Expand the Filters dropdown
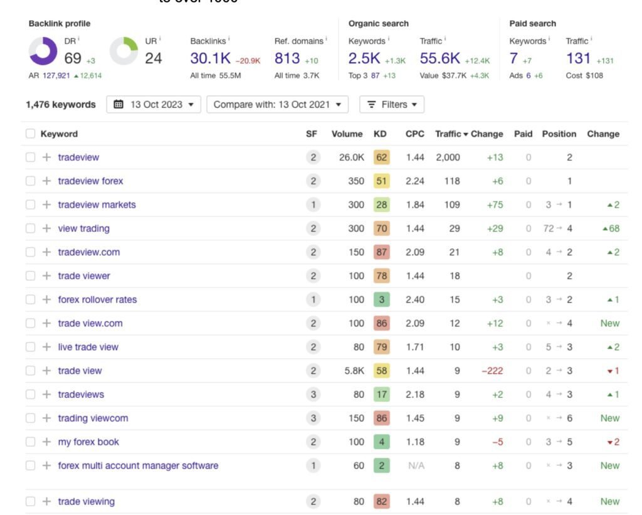This screenshot has width=642, height=515. [392, 105]
